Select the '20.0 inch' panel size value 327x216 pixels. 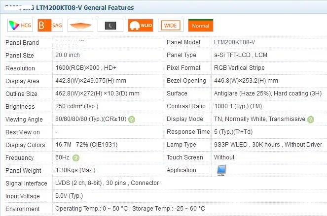pos(68,55)
